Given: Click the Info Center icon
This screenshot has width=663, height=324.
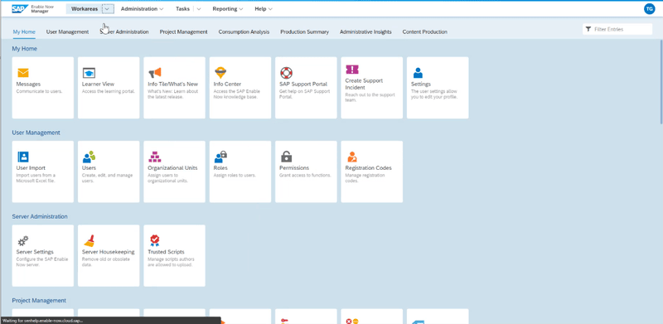Looking at the screenshot, I should pos(220,73).
